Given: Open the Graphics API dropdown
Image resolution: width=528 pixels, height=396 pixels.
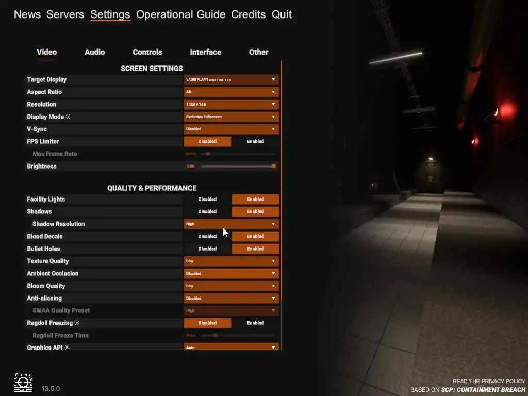Looking at the screenshot, I should tap(232, 347).
